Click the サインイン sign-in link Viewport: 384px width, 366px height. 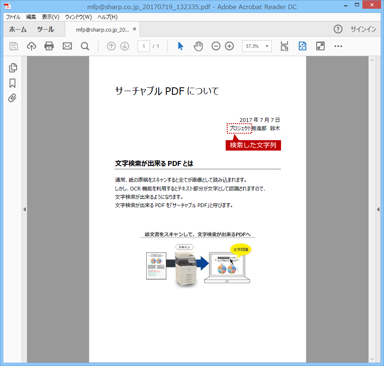pyautogui.click(x=363, y=29)
